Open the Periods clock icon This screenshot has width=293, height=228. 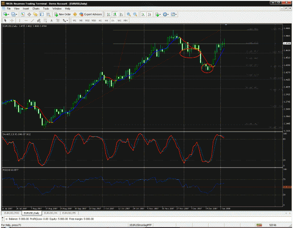pos(165,15)
